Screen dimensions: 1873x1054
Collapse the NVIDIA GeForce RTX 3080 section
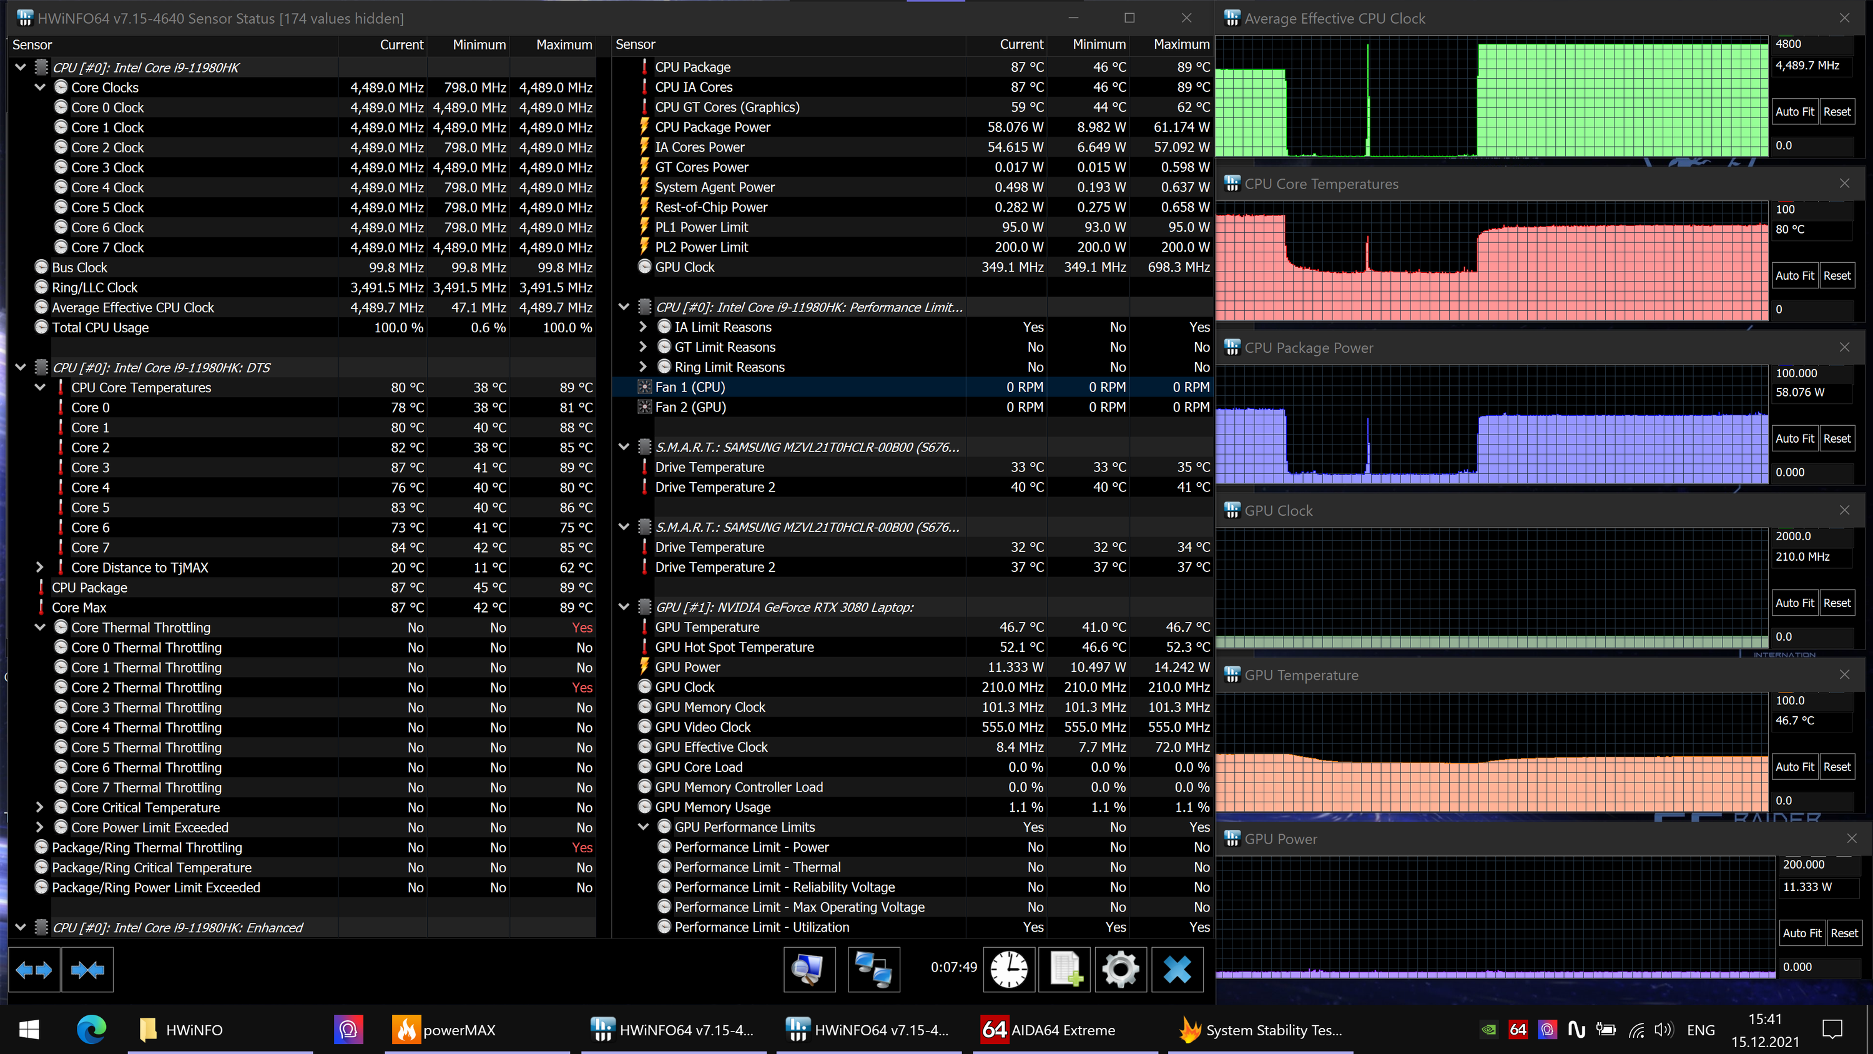click(624, 607)
